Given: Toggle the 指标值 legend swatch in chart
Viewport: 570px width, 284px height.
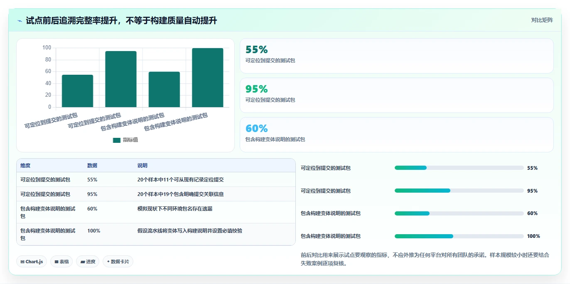Looking at the screenshot, I should 117,140.
